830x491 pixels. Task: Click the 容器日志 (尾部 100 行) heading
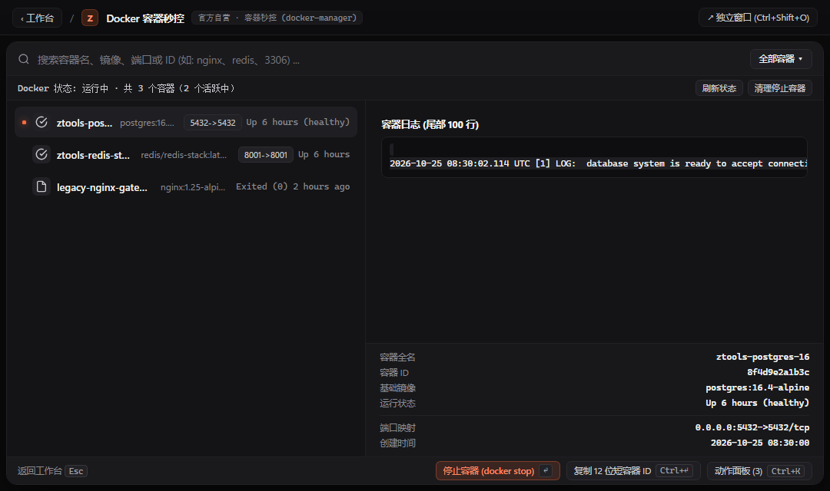[430, 125]
